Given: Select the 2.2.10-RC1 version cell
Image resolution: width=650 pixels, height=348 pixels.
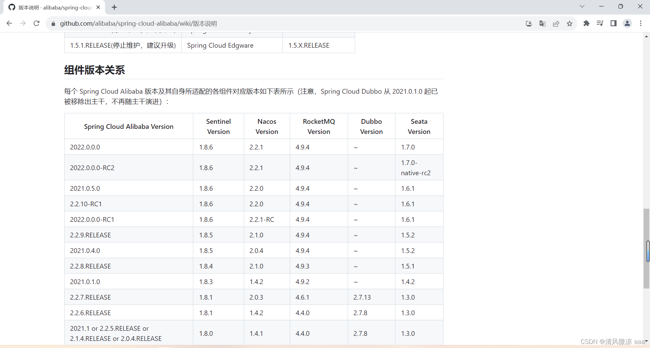Looking at the screenshot, I should pyautogui.click(x=129, y=204).
